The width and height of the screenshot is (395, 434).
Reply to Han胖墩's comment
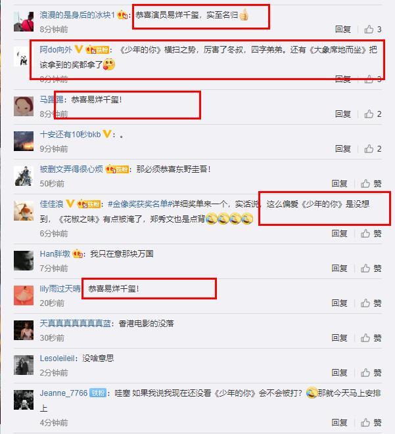click(x=339, y=268)
